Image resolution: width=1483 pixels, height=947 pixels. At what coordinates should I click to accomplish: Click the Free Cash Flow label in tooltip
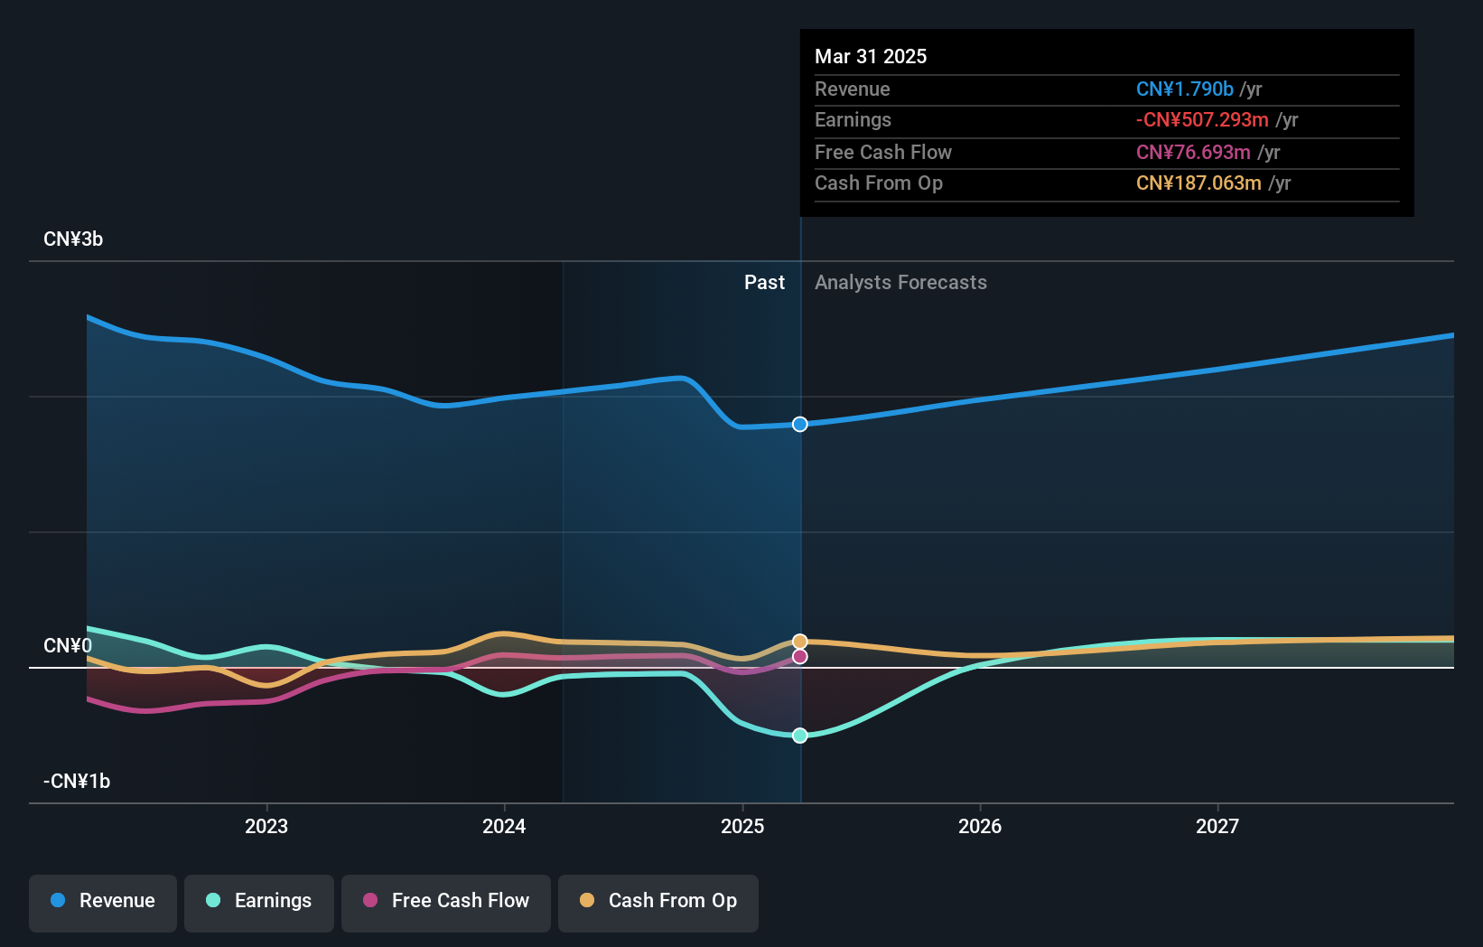[x=883, y=153]
